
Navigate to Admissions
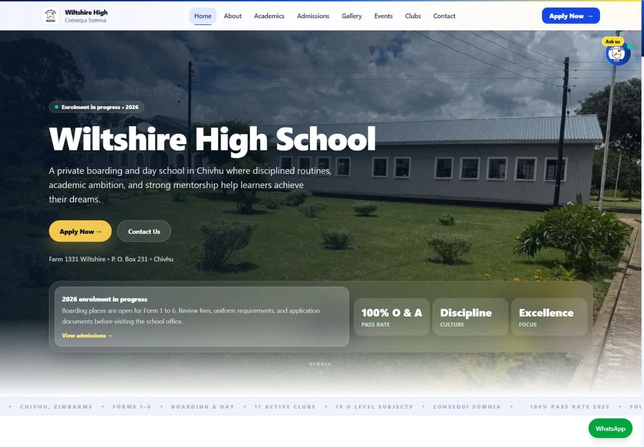pyautogui.click(x=313, y=16)
